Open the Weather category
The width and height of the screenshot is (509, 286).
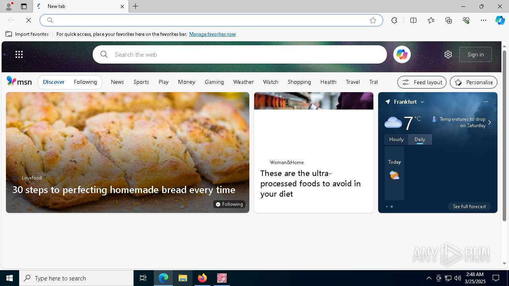click(243, 82)
